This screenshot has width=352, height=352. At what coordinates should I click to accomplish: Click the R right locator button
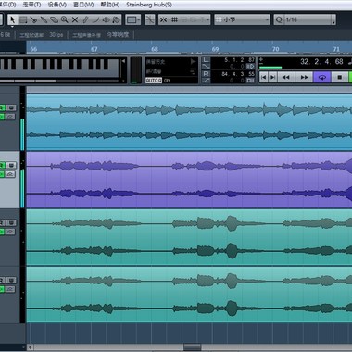pos(206,74)
